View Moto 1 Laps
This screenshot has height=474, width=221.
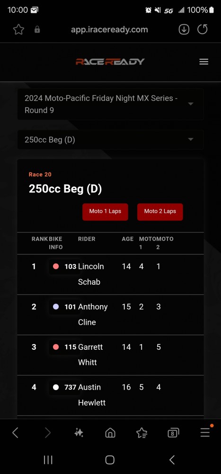click(x=105, y=211)
